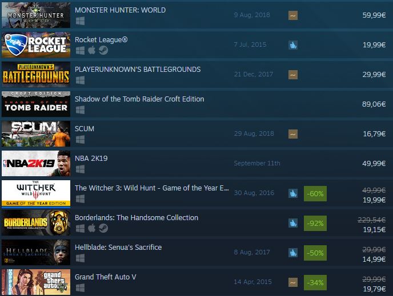Click the -60% discount badge for The Witcher 3
The width and height of the screenshot is (393, 296).
315,193
